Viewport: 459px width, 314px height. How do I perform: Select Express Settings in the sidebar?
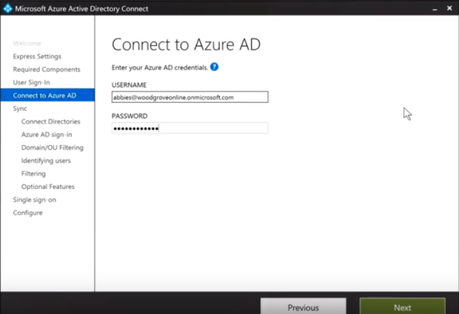tap(37, 56)
